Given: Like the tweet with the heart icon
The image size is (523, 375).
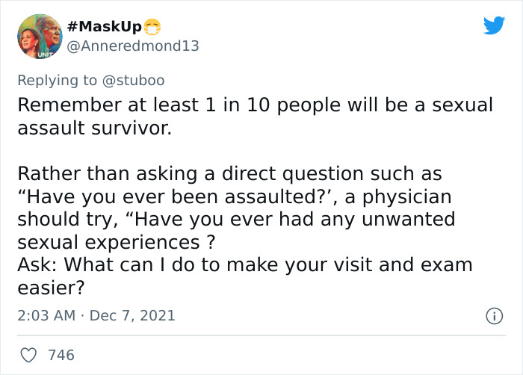Looking at the screenshot, I should (27, 355).
